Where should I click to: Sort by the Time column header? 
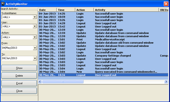pyautogui.click(x=66, y=10)
